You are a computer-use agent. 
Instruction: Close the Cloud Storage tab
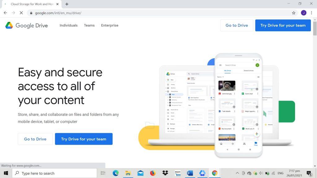pyautogui.click(x=57, y=4)
